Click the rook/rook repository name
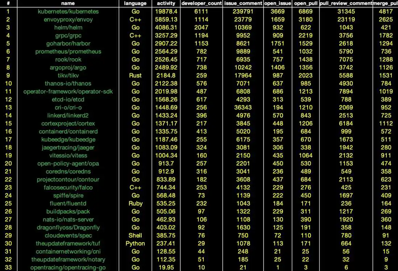Image resolution: width=398 pixels, height=271 pixels. [68, 60]
